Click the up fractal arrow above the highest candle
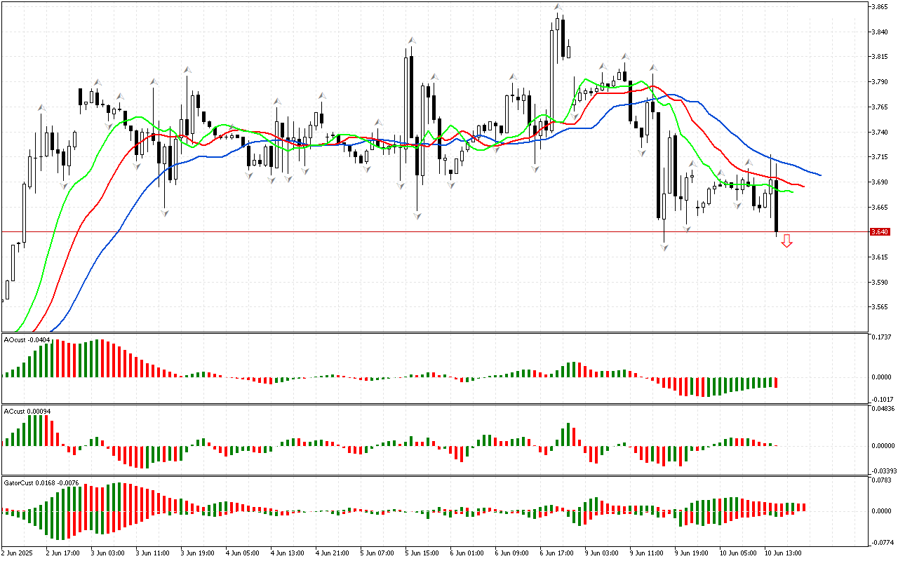The image size is (898, 561). click(x=558, y=7)
